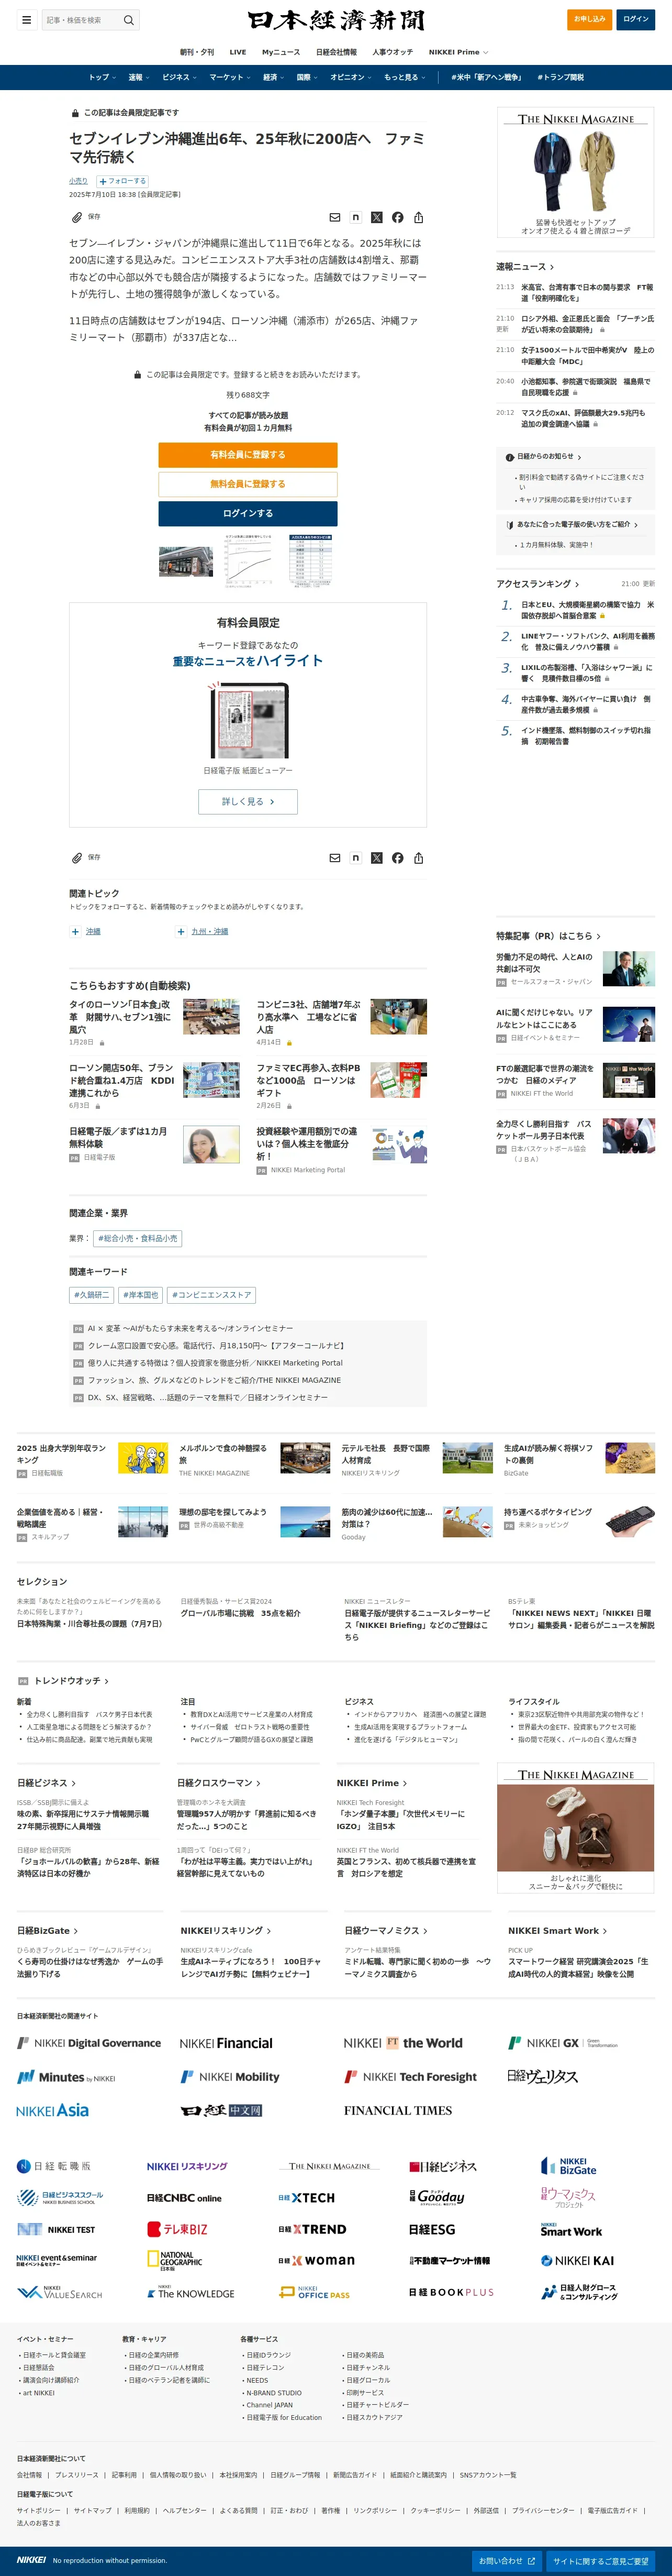The image size is (672, 2576).
Task: Expand the もっと見る navigation dropdown
Action: (405, 77)
